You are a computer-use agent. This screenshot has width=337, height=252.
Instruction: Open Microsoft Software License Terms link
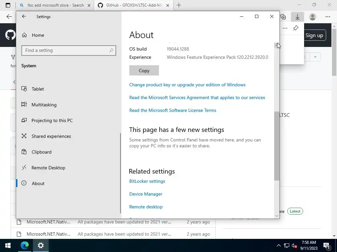click(x=172, y=110)
